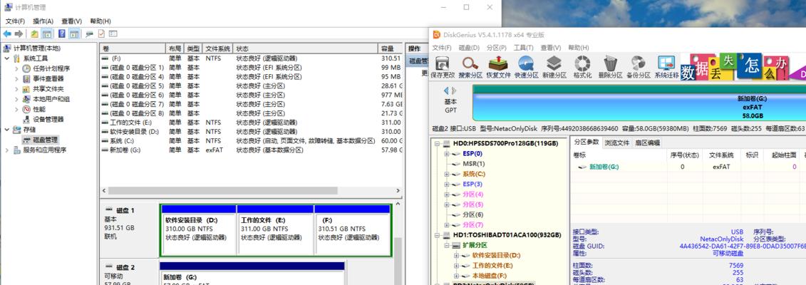Sort volume list by 文件系统 column header
This screenshot has width=806, height=285.
pos(218,48)
